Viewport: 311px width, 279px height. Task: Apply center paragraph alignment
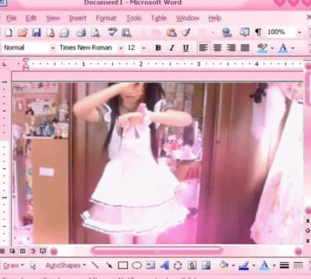point(217,48)
